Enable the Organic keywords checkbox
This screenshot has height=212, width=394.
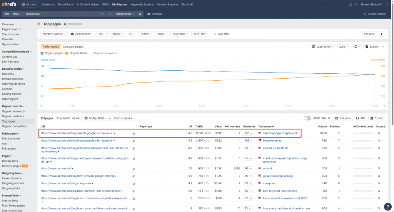click(91, 53)
